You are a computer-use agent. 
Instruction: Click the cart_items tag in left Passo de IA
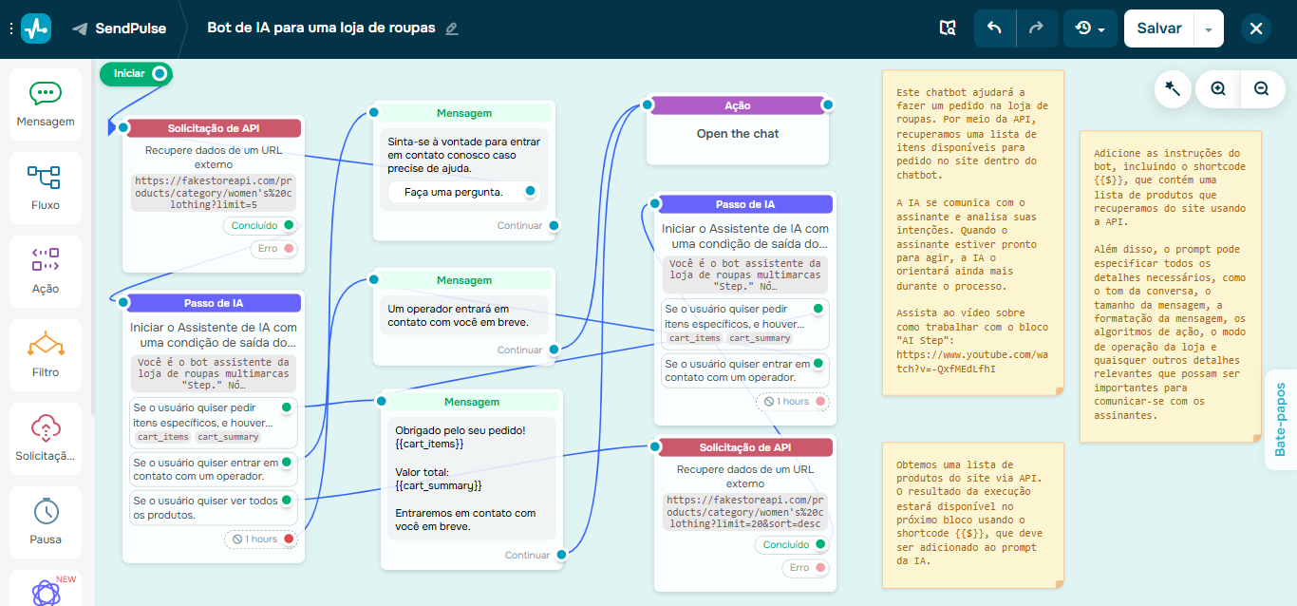tap(162, 437)
